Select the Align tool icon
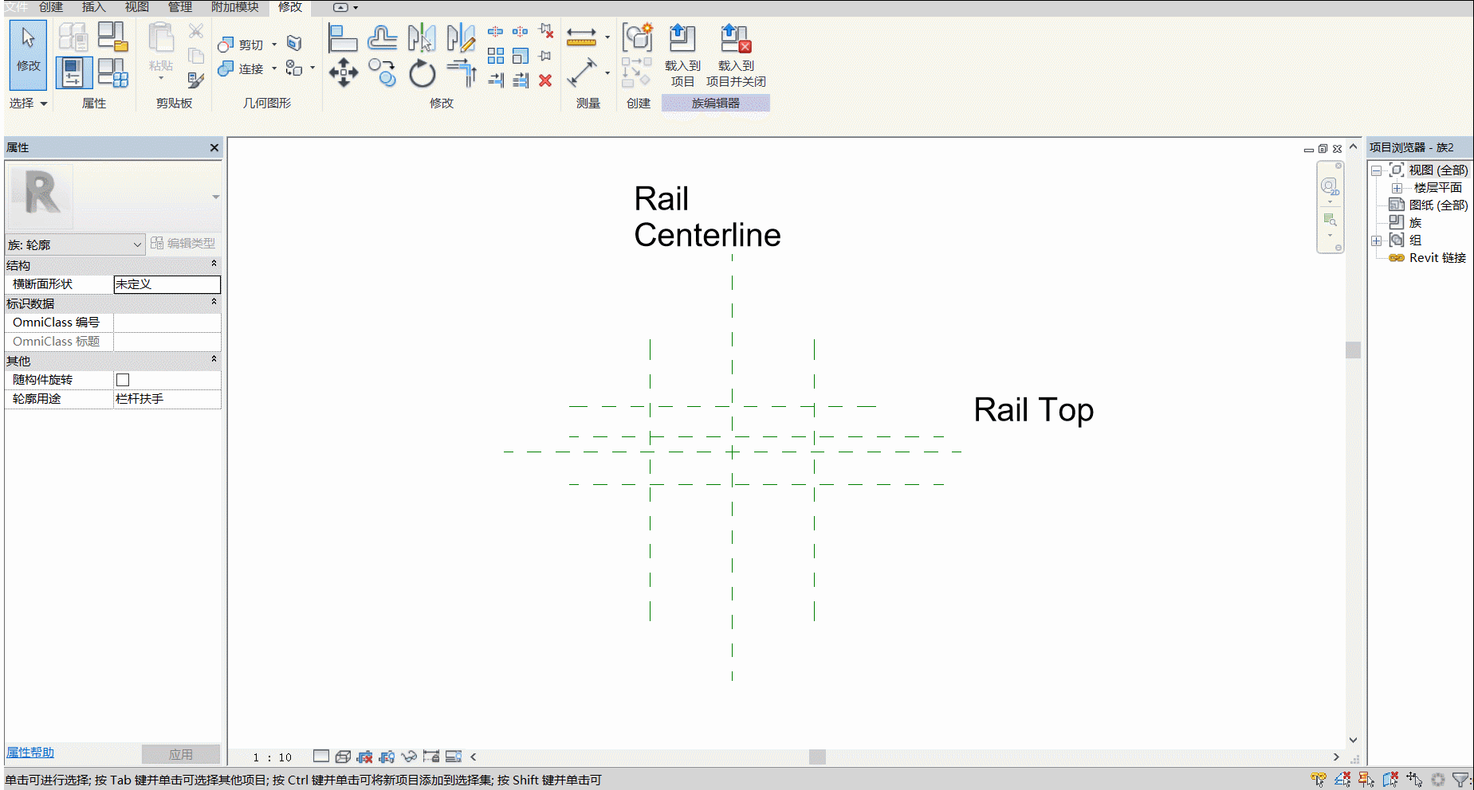1474x790 pixels. [343, 37]
